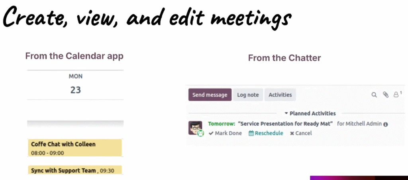Click the green activity badge on avatar
This screenshot has height=180, width=408.
200,133
